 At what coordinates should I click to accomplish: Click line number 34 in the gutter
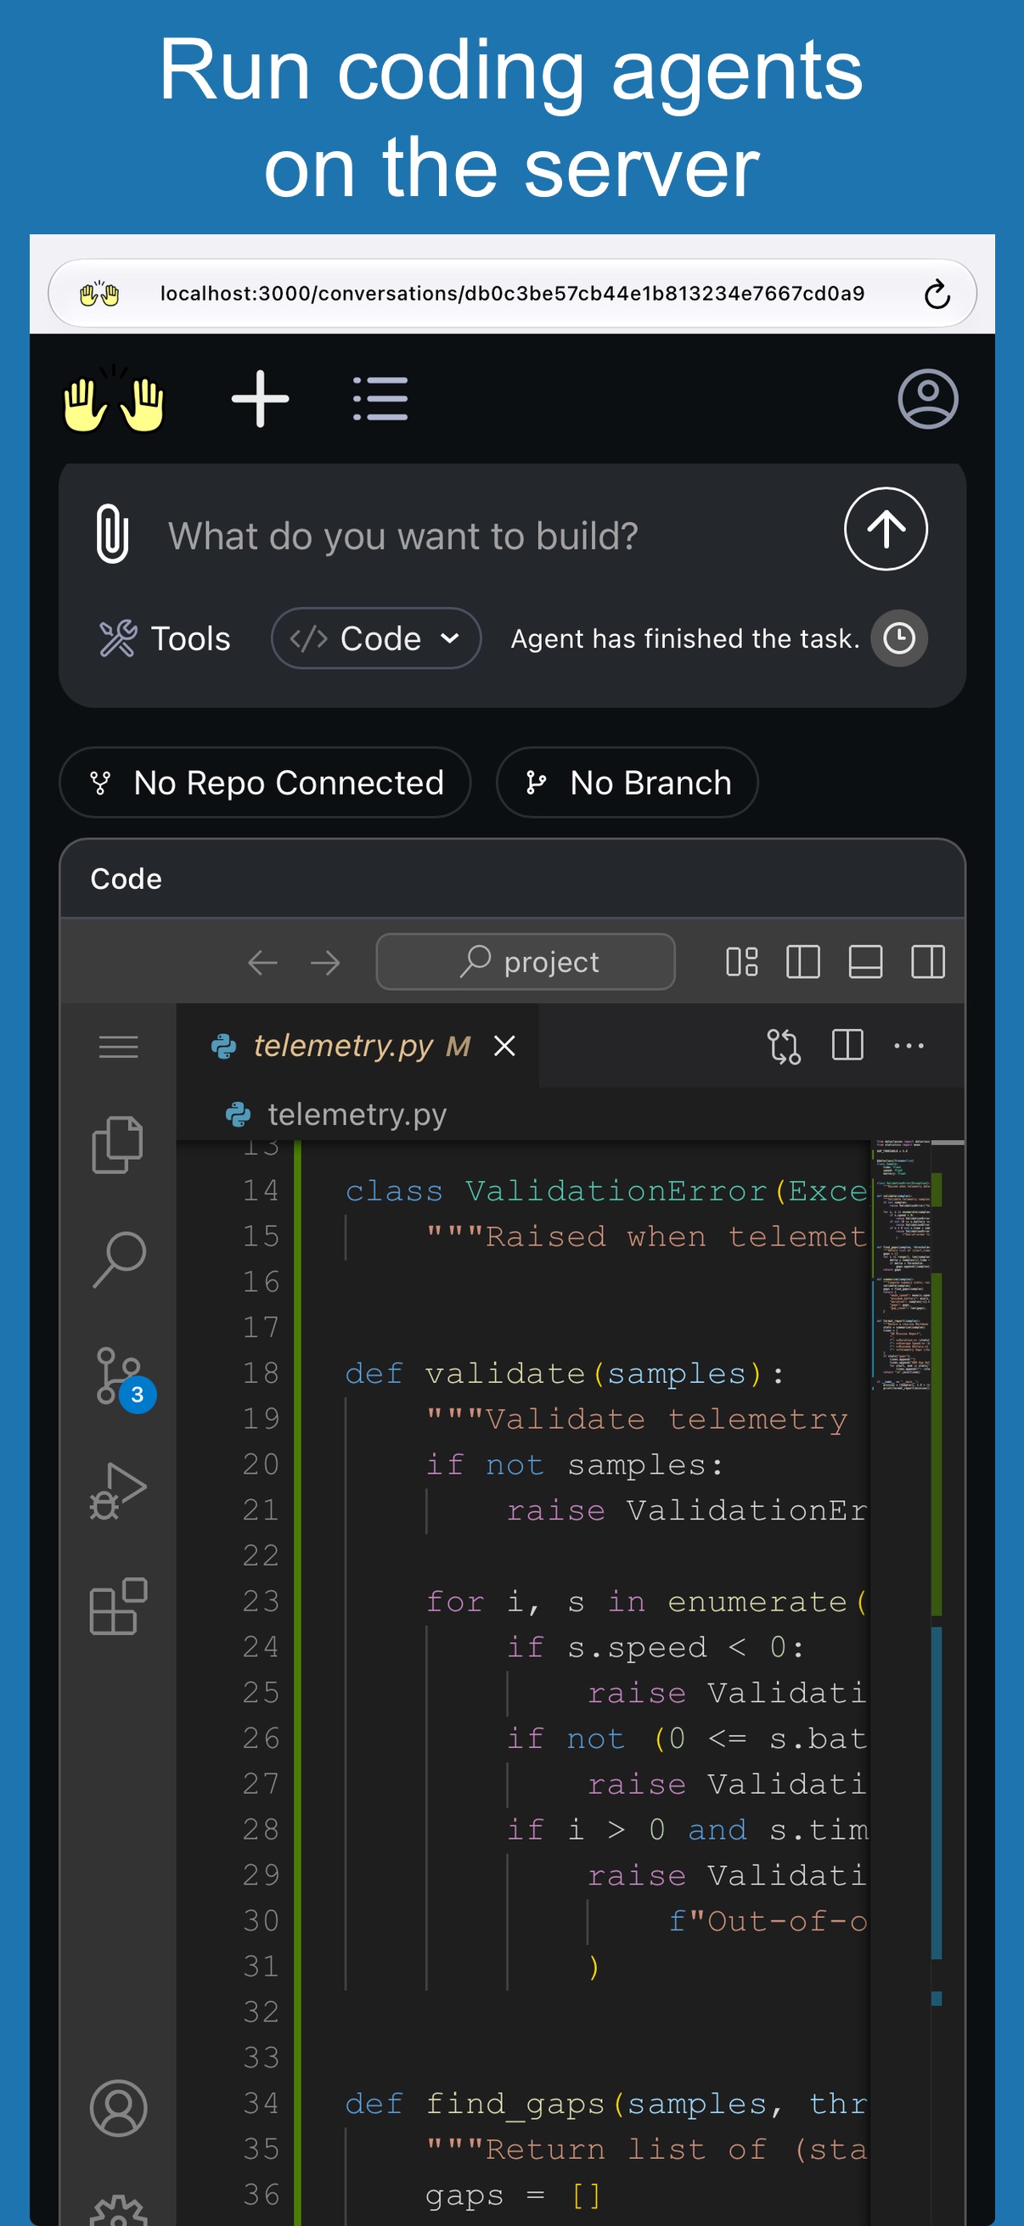(261, 2102)
